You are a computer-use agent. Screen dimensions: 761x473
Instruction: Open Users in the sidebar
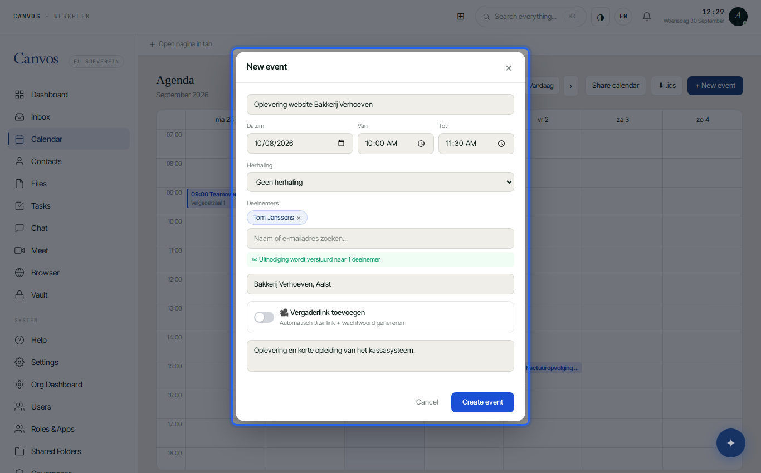(69, 407)
